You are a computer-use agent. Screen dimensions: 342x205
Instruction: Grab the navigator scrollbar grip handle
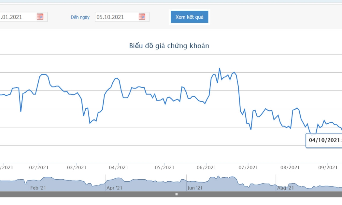coord(176,194)
